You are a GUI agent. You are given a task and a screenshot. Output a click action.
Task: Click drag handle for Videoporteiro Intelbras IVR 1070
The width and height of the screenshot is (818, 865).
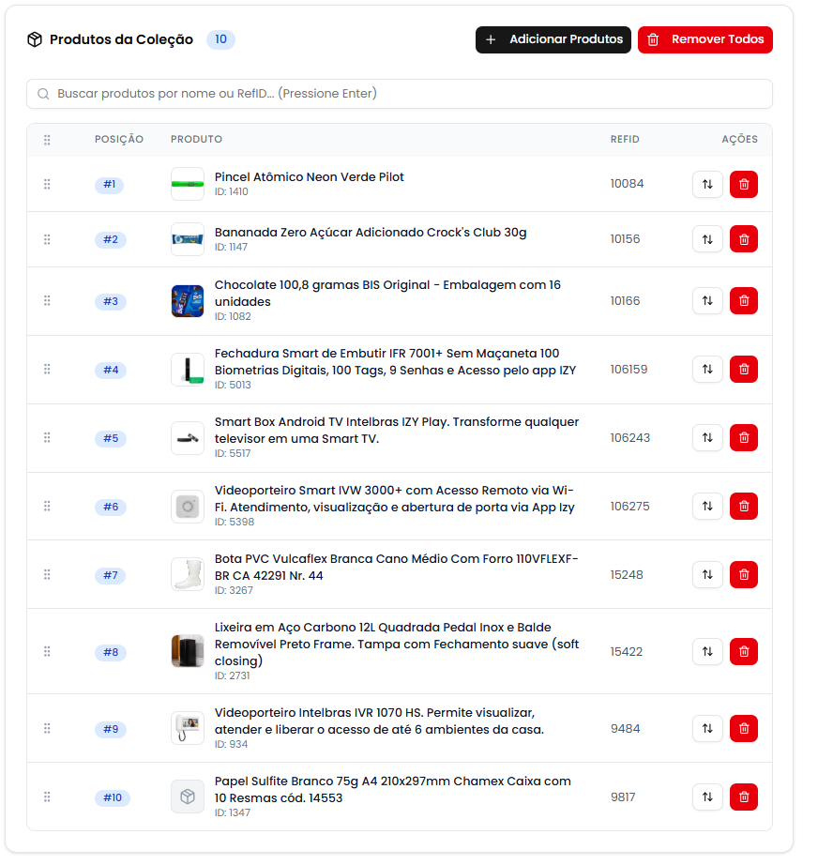coord(47,729)
